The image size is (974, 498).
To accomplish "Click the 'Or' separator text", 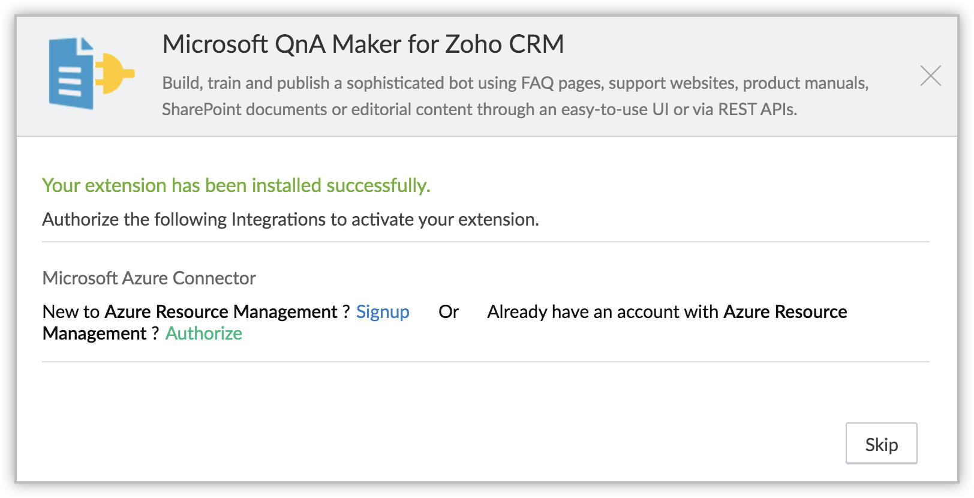I will 449,312.
